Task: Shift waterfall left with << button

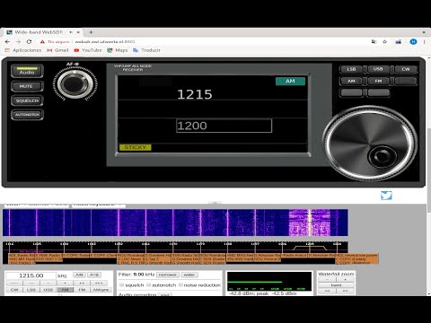Action: tap(327, 291)
